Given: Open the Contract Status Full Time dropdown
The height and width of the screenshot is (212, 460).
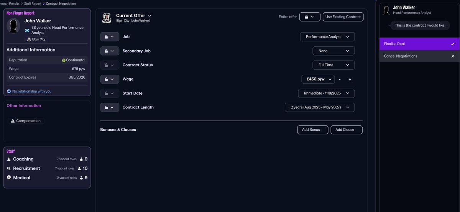Looking at the screenshot, I should [333, 65].
